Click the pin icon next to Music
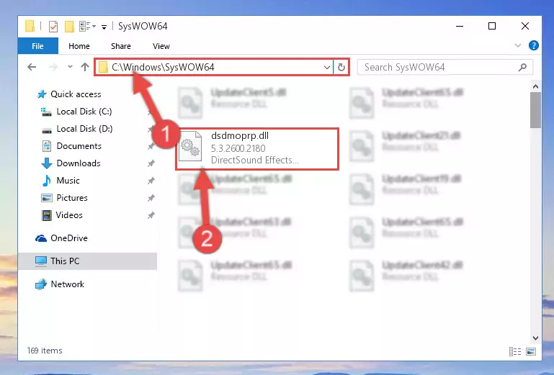Image resolution: width=554 pixels, height=375 pixels. (151, 181)
